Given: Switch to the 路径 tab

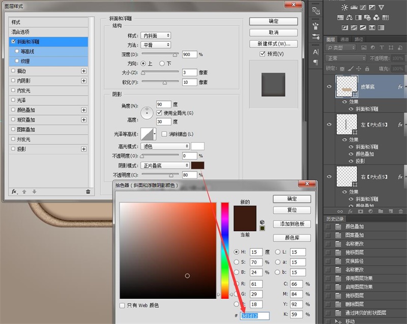Looking at the screenshot, I should [x=359, y=39].
